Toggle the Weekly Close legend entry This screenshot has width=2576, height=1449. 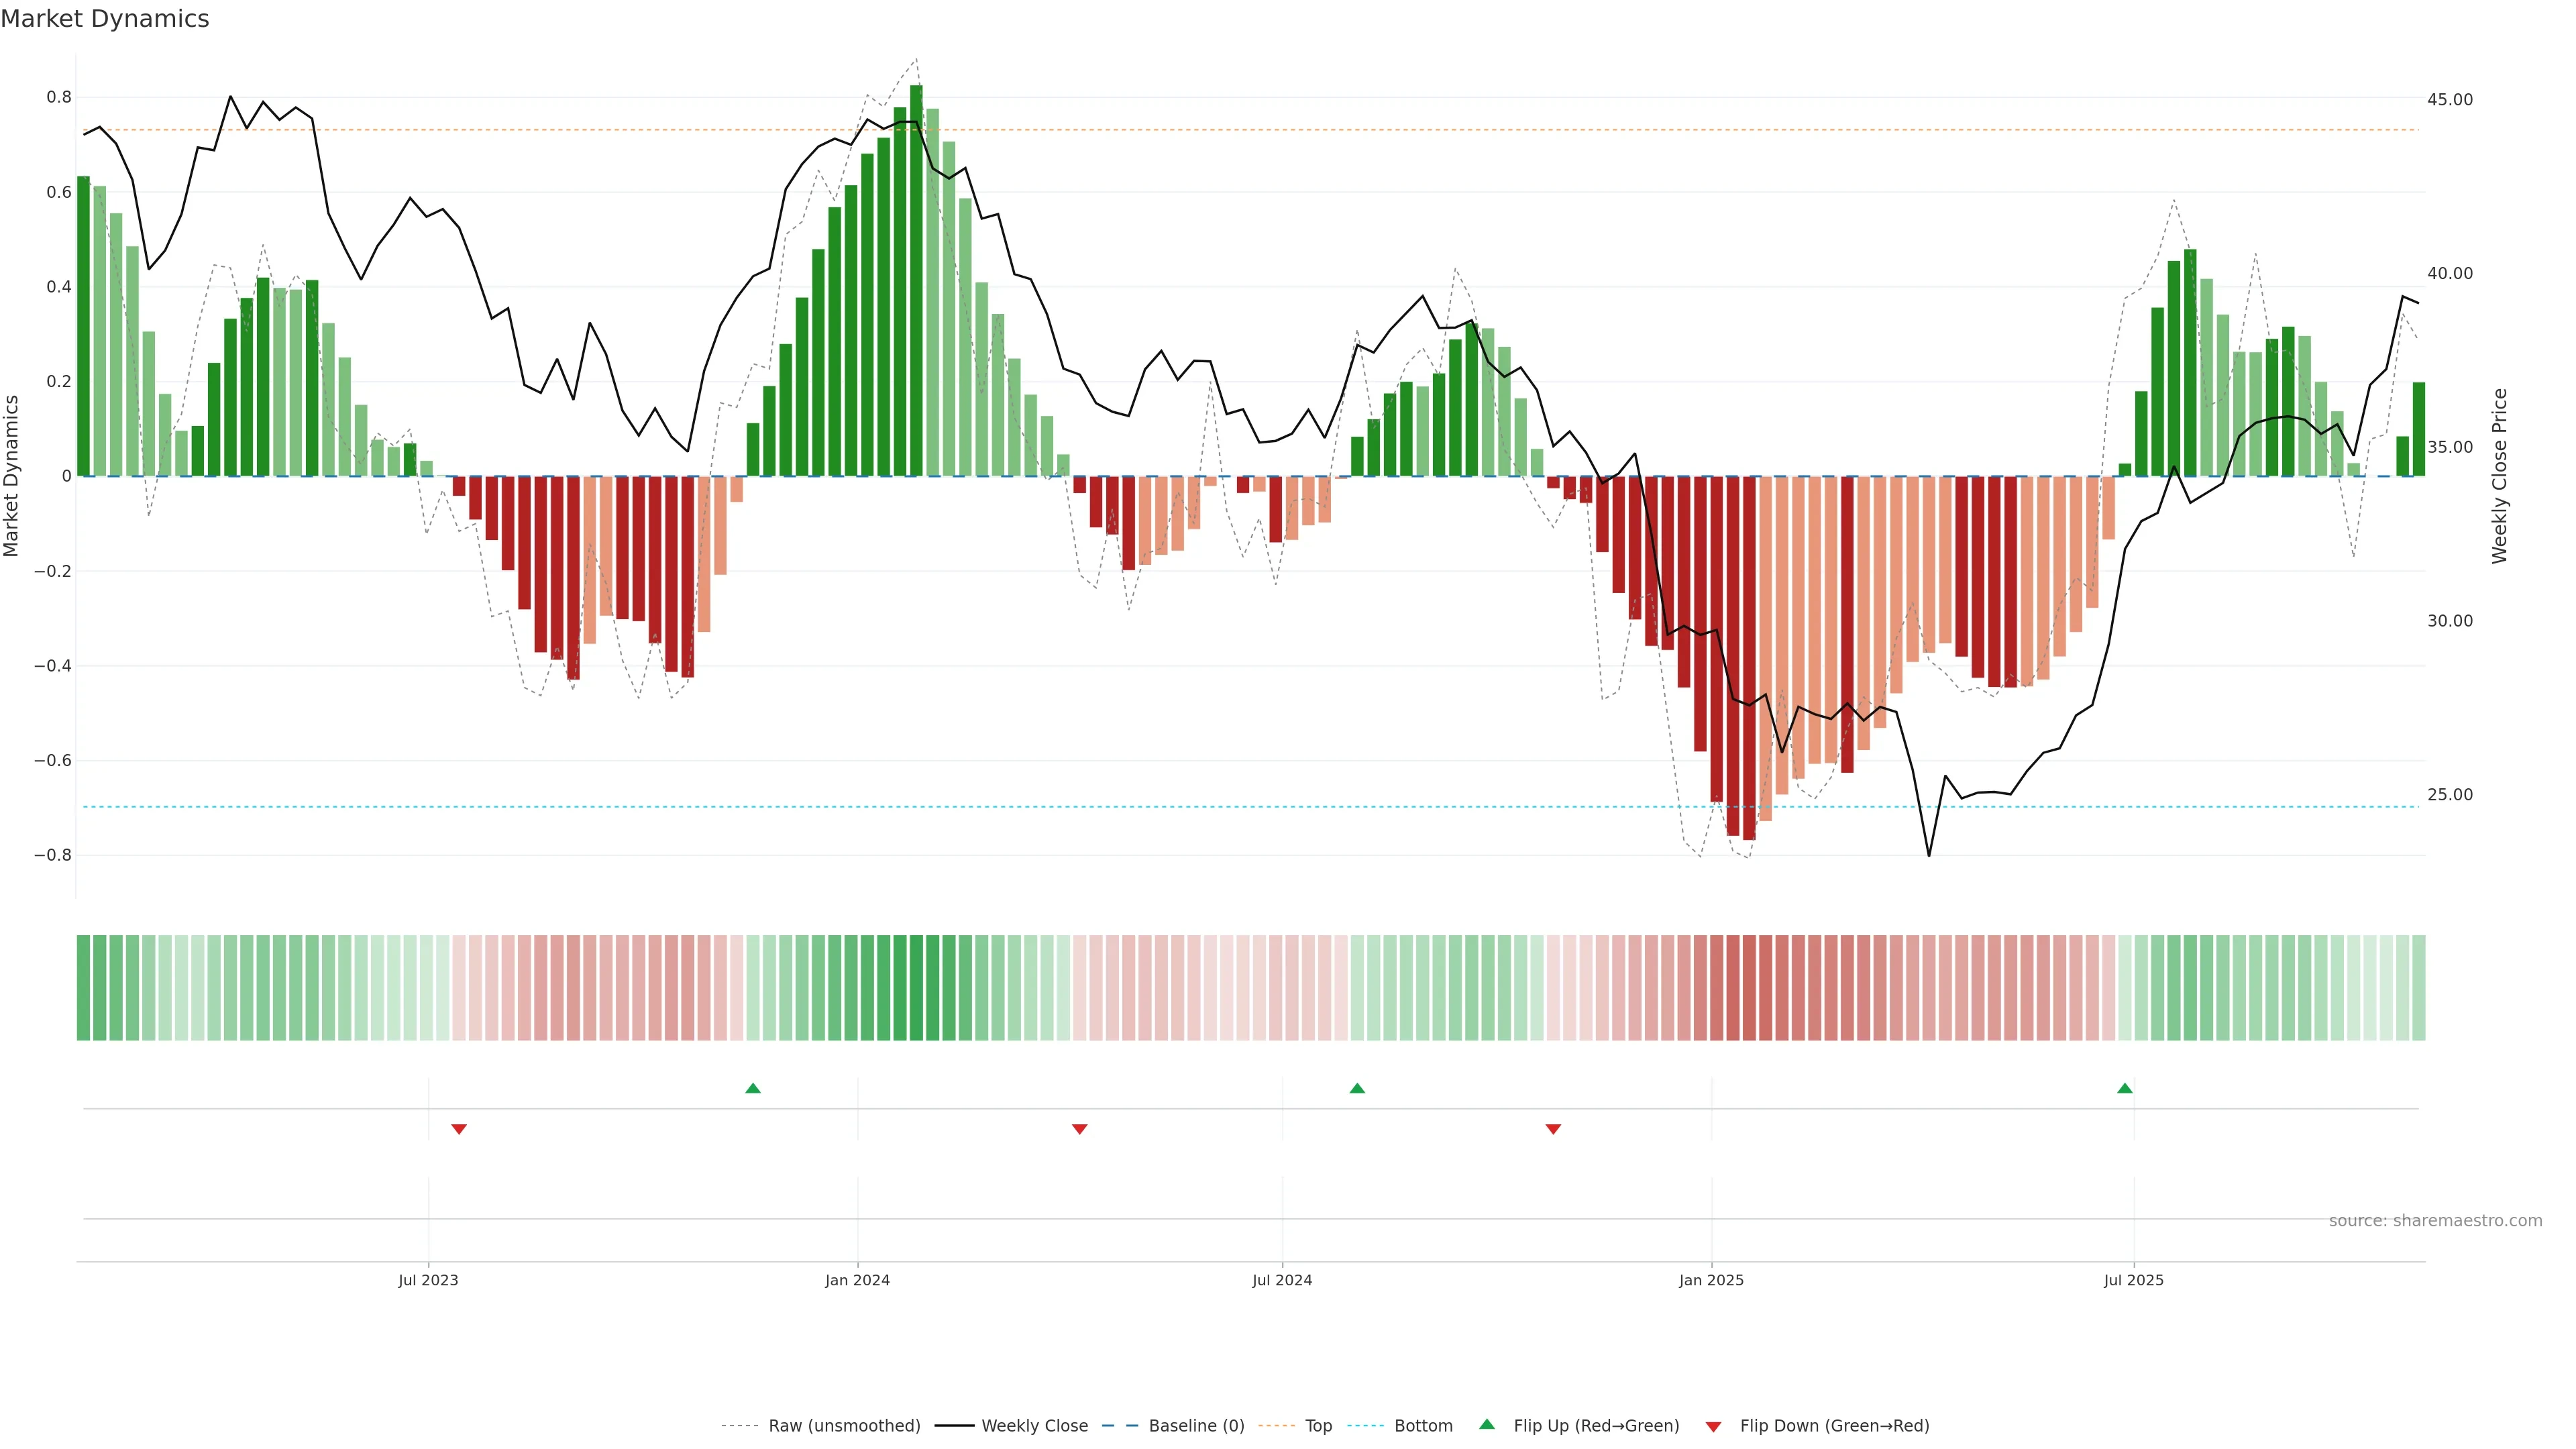click(1034, 1426)
